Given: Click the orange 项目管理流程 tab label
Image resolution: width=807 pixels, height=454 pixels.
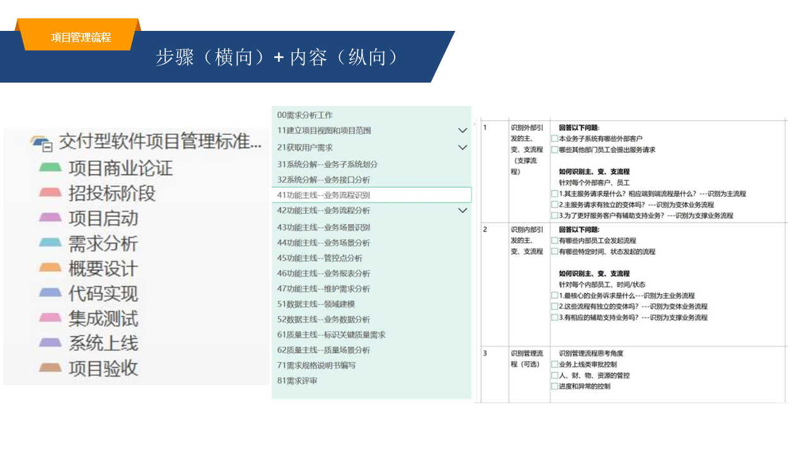Looking at the screenshot, I should [x=81, y=37].
